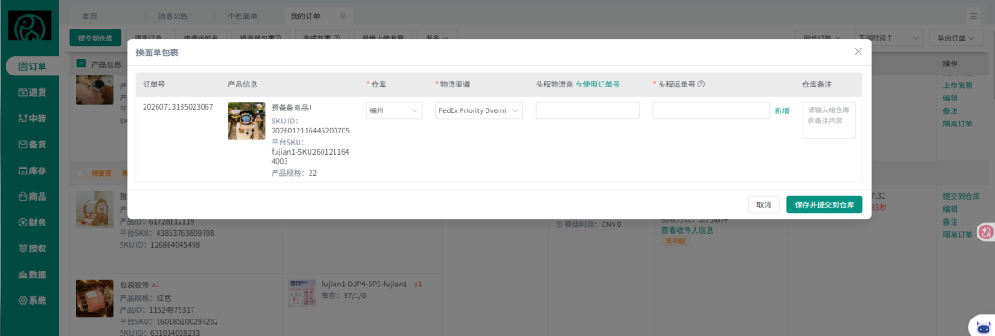Toggle the select-all checkbox beside 产品信息

click(x=81, y=64)
